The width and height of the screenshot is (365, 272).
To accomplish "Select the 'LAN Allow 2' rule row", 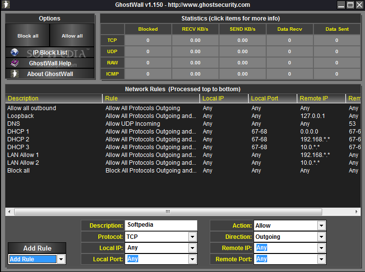I will [183, 163].
